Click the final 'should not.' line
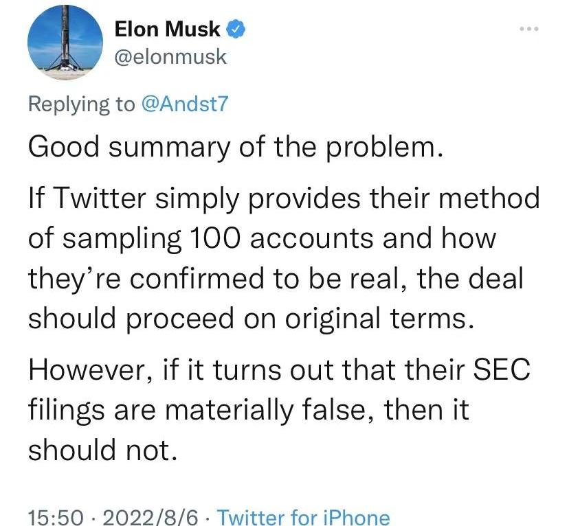The width and height of the screenshot is (569, 526). 102,450
